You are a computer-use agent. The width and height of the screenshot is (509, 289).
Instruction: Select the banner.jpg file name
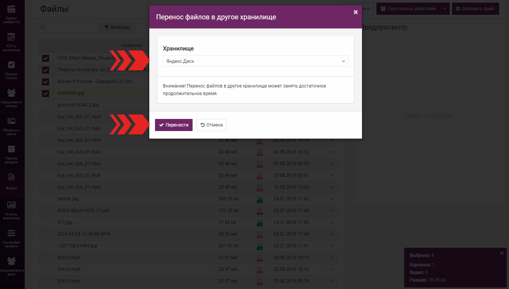pyautogui.click(x=68, y=199)
